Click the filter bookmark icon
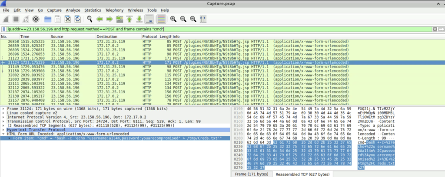 click(4, 29)
